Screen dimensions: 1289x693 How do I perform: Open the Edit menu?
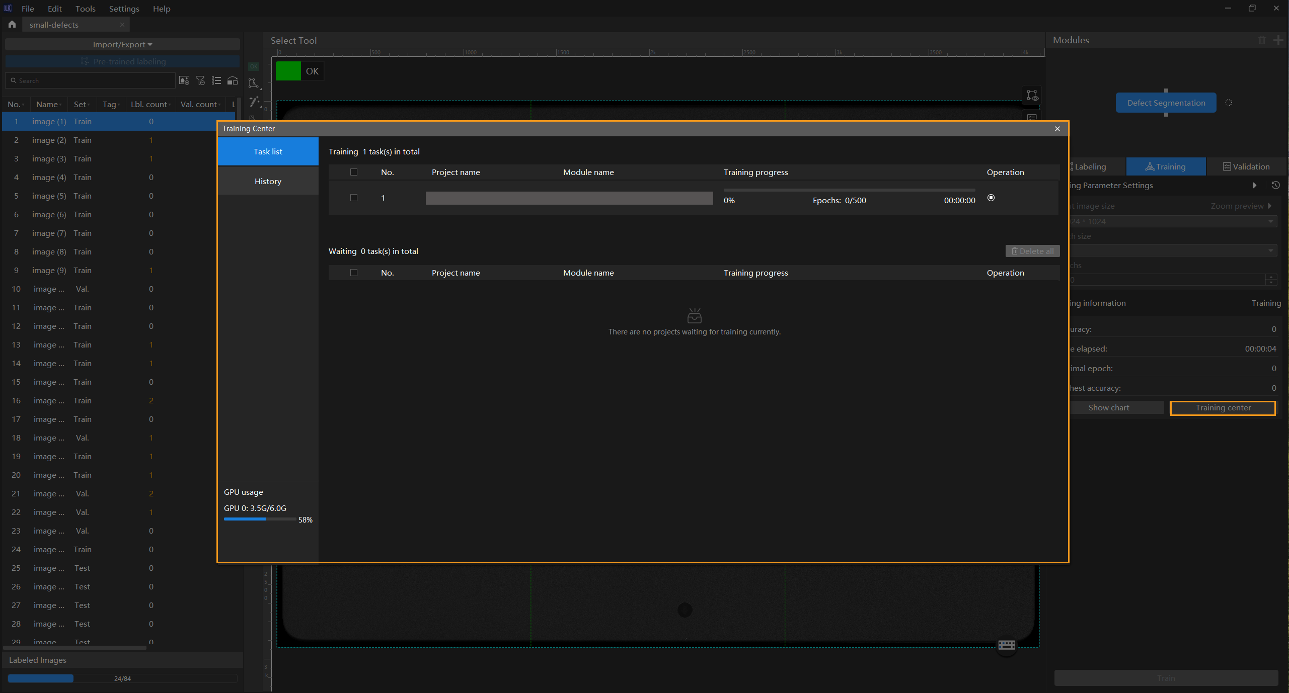[54, 9]
